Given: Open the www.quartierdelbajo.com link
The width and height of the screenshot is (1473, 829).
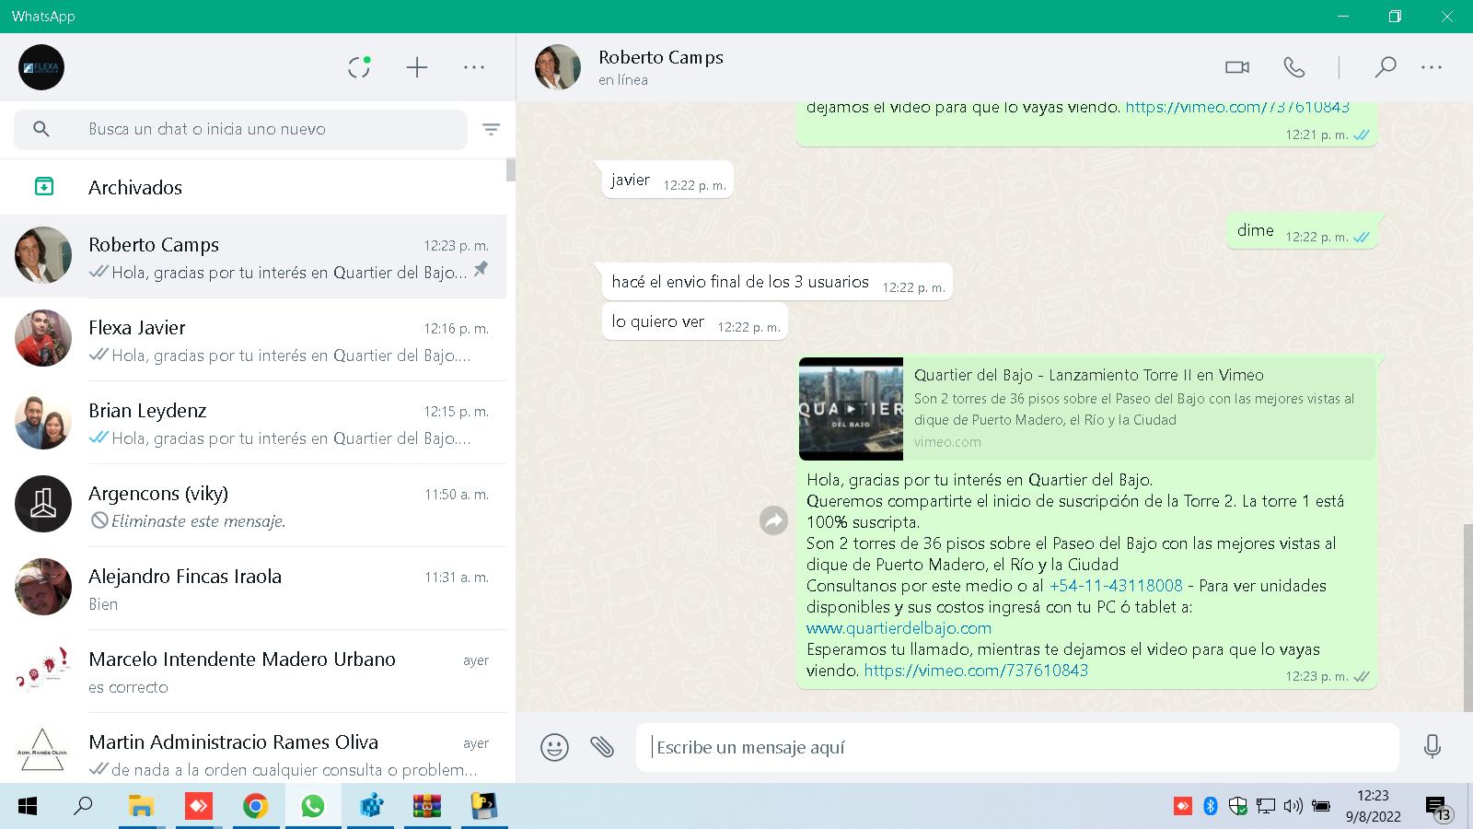Looking at the screenshot, I should [899, 628].
